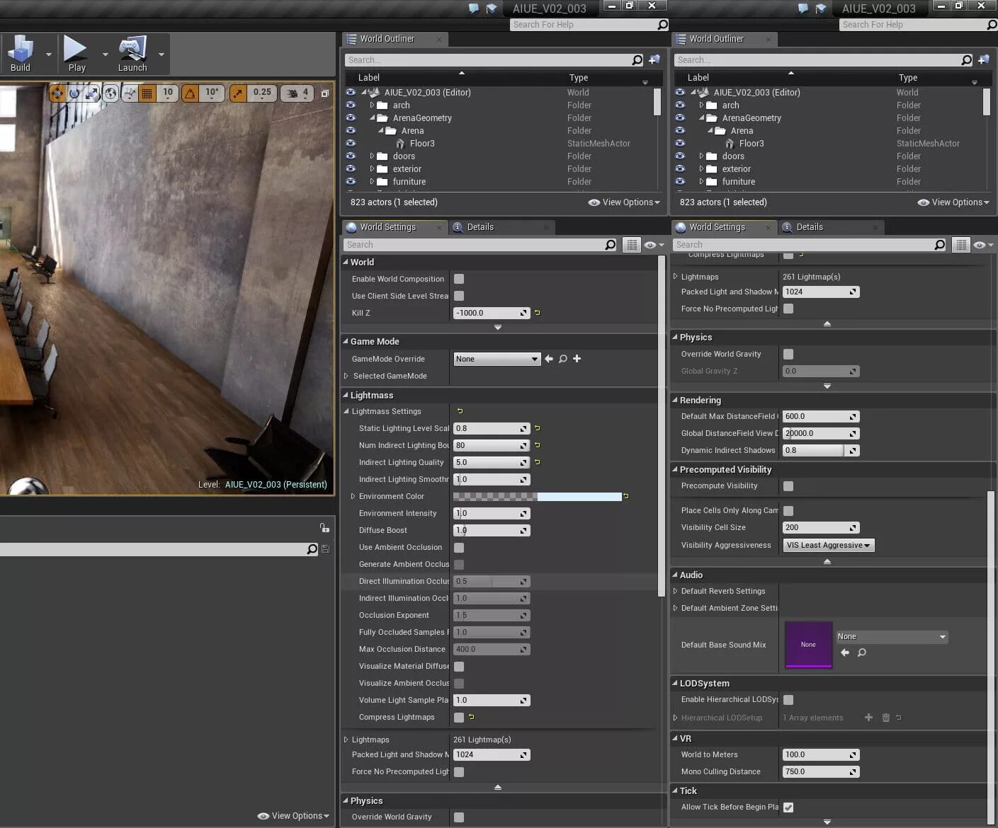Click the Environment Color swatch bar
The width and height of the screenshot is (998, 828).
[537, 497]
